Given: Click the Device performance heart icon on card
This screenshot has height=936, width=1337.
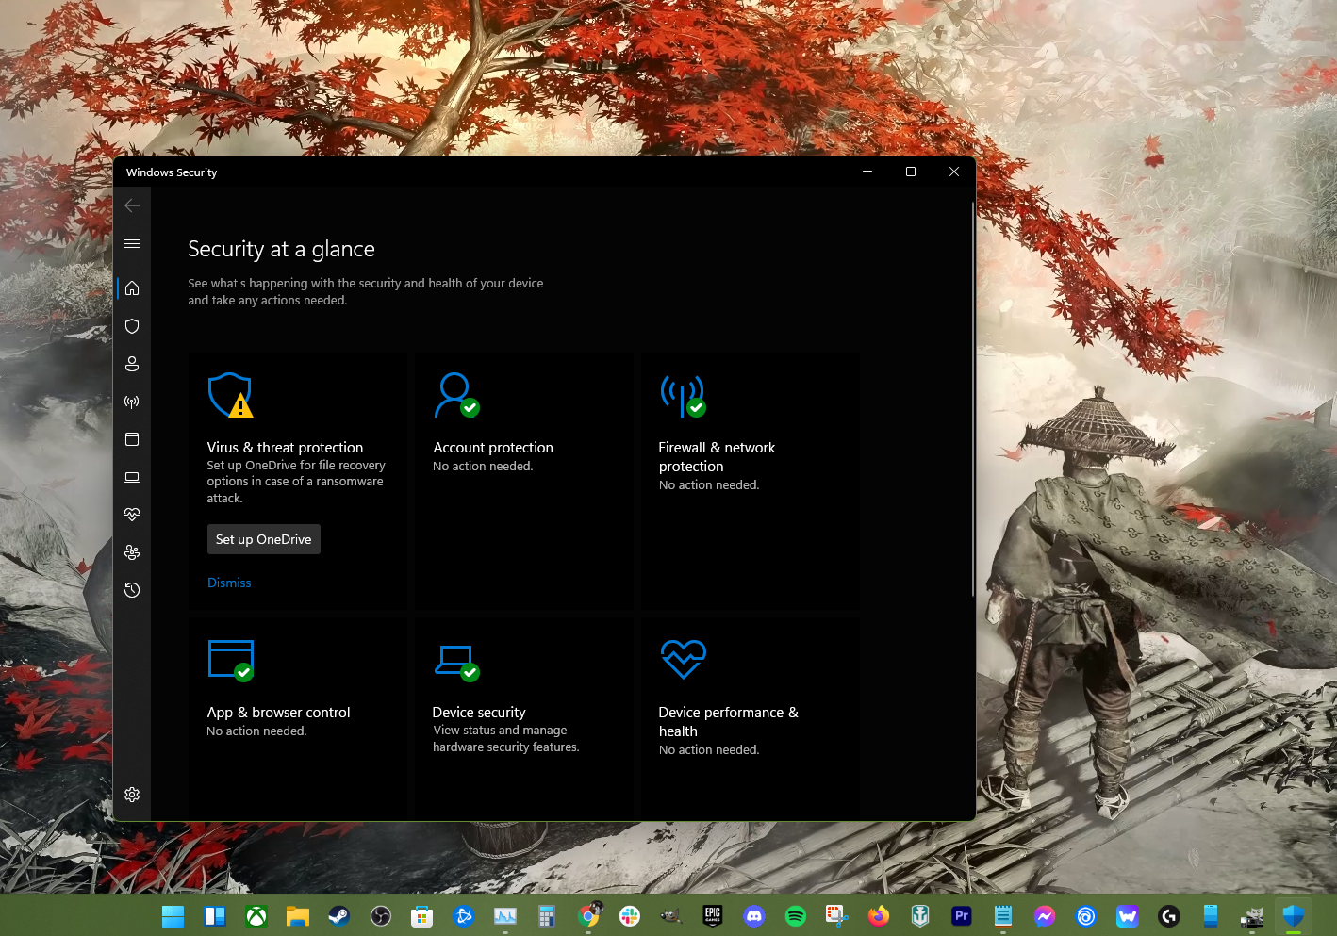Looking at the screenshot, I should [x=683, y=659].
